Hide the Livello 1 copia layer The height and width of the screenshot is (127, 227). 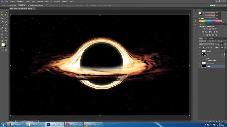(200, 63)
